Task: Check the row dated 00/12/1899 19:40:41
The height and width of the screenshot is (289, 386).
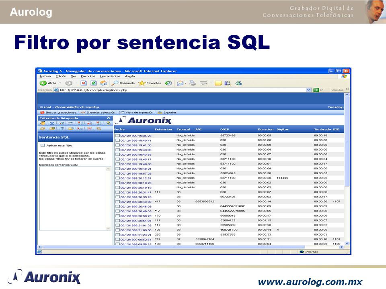Action: 118,140
